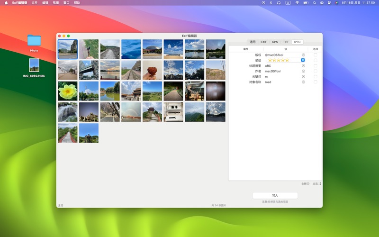Clear the 关键词 keyword value

(x=304, y=77)
